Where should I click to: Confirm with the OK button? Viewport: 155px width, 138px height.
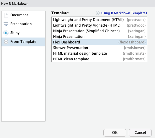click(115, 133)
